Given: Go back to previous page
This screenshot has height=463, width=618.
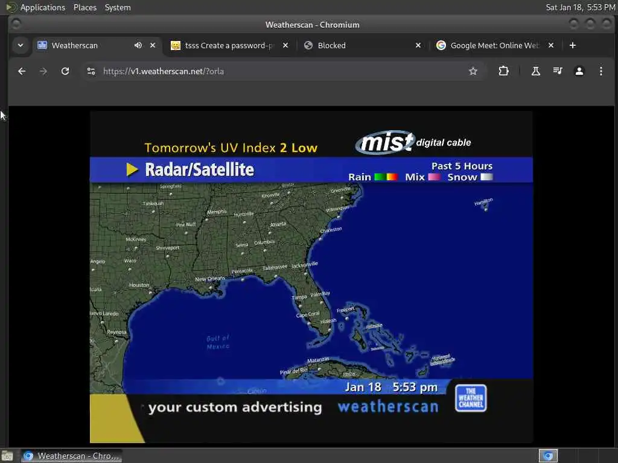Looking at the screenshot, I should (x=22, y=71).
